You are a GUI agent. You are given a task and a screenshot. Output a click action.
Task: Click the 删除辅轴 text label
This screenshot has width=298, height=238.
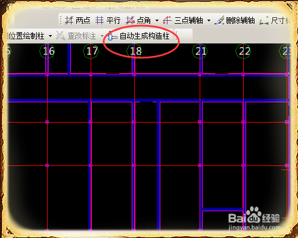[240, 20]
